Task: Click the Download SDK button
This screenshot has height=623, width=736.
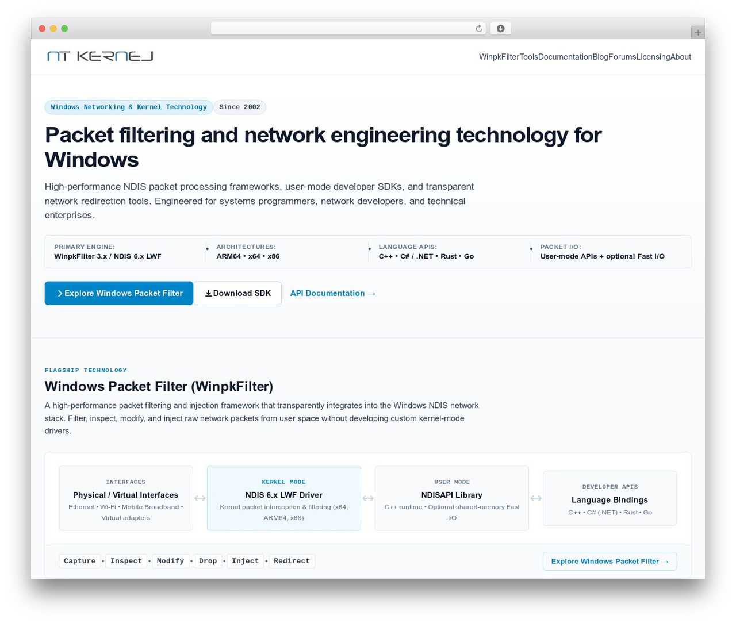Action: 237,293
